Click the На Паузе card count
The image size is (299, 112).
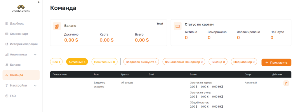pos(272,38)
